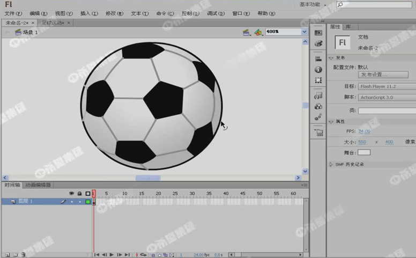Open the 400% zoom dropdown
The width and height of the screenshot is (416, 258).
[x=304, y=32]
